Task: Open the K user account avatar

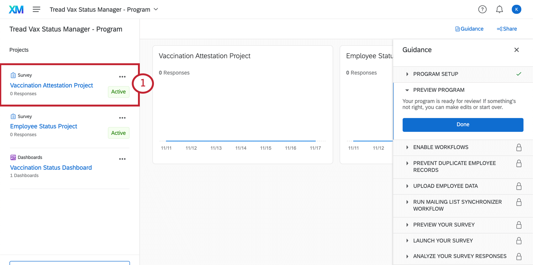Action: tap(516, 9)
